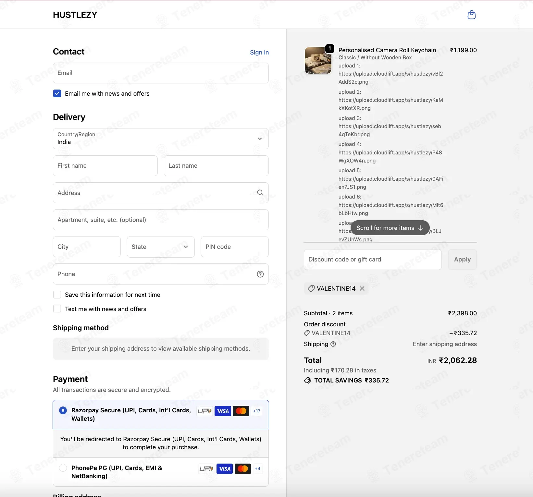This screenshot has width=533, height=497.
Task: Click the Camera Roll Keychain product thumbnail
Action: click(x=318, y=60)
